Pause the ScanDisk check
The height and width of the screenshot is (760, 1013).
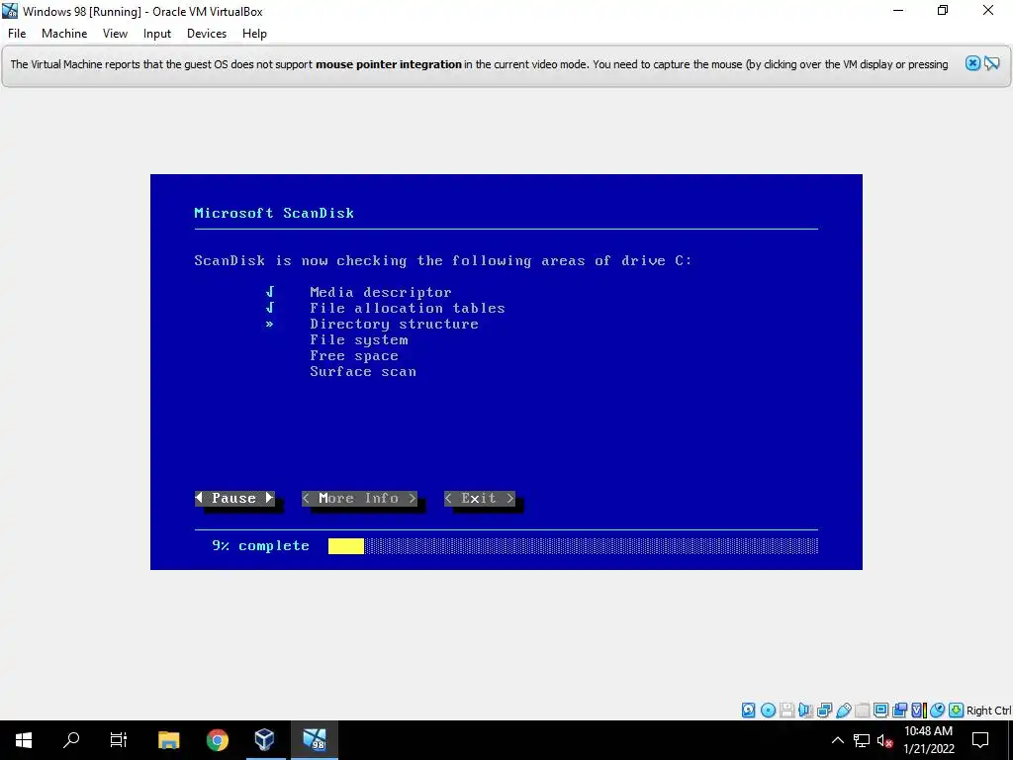(x=234, y=499)
